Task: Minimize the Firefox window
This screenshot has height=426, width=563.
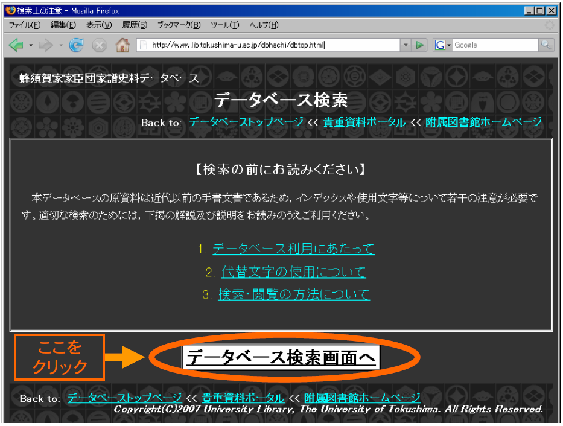Action: (529, 11)
